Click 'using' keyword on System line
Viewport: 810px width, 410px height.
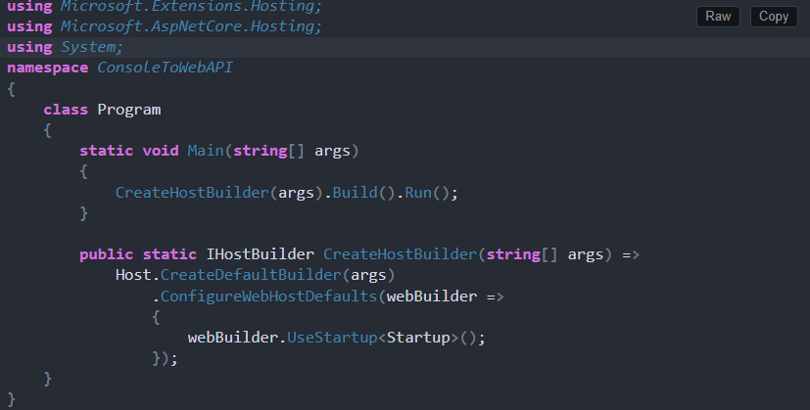click(29, 48)
